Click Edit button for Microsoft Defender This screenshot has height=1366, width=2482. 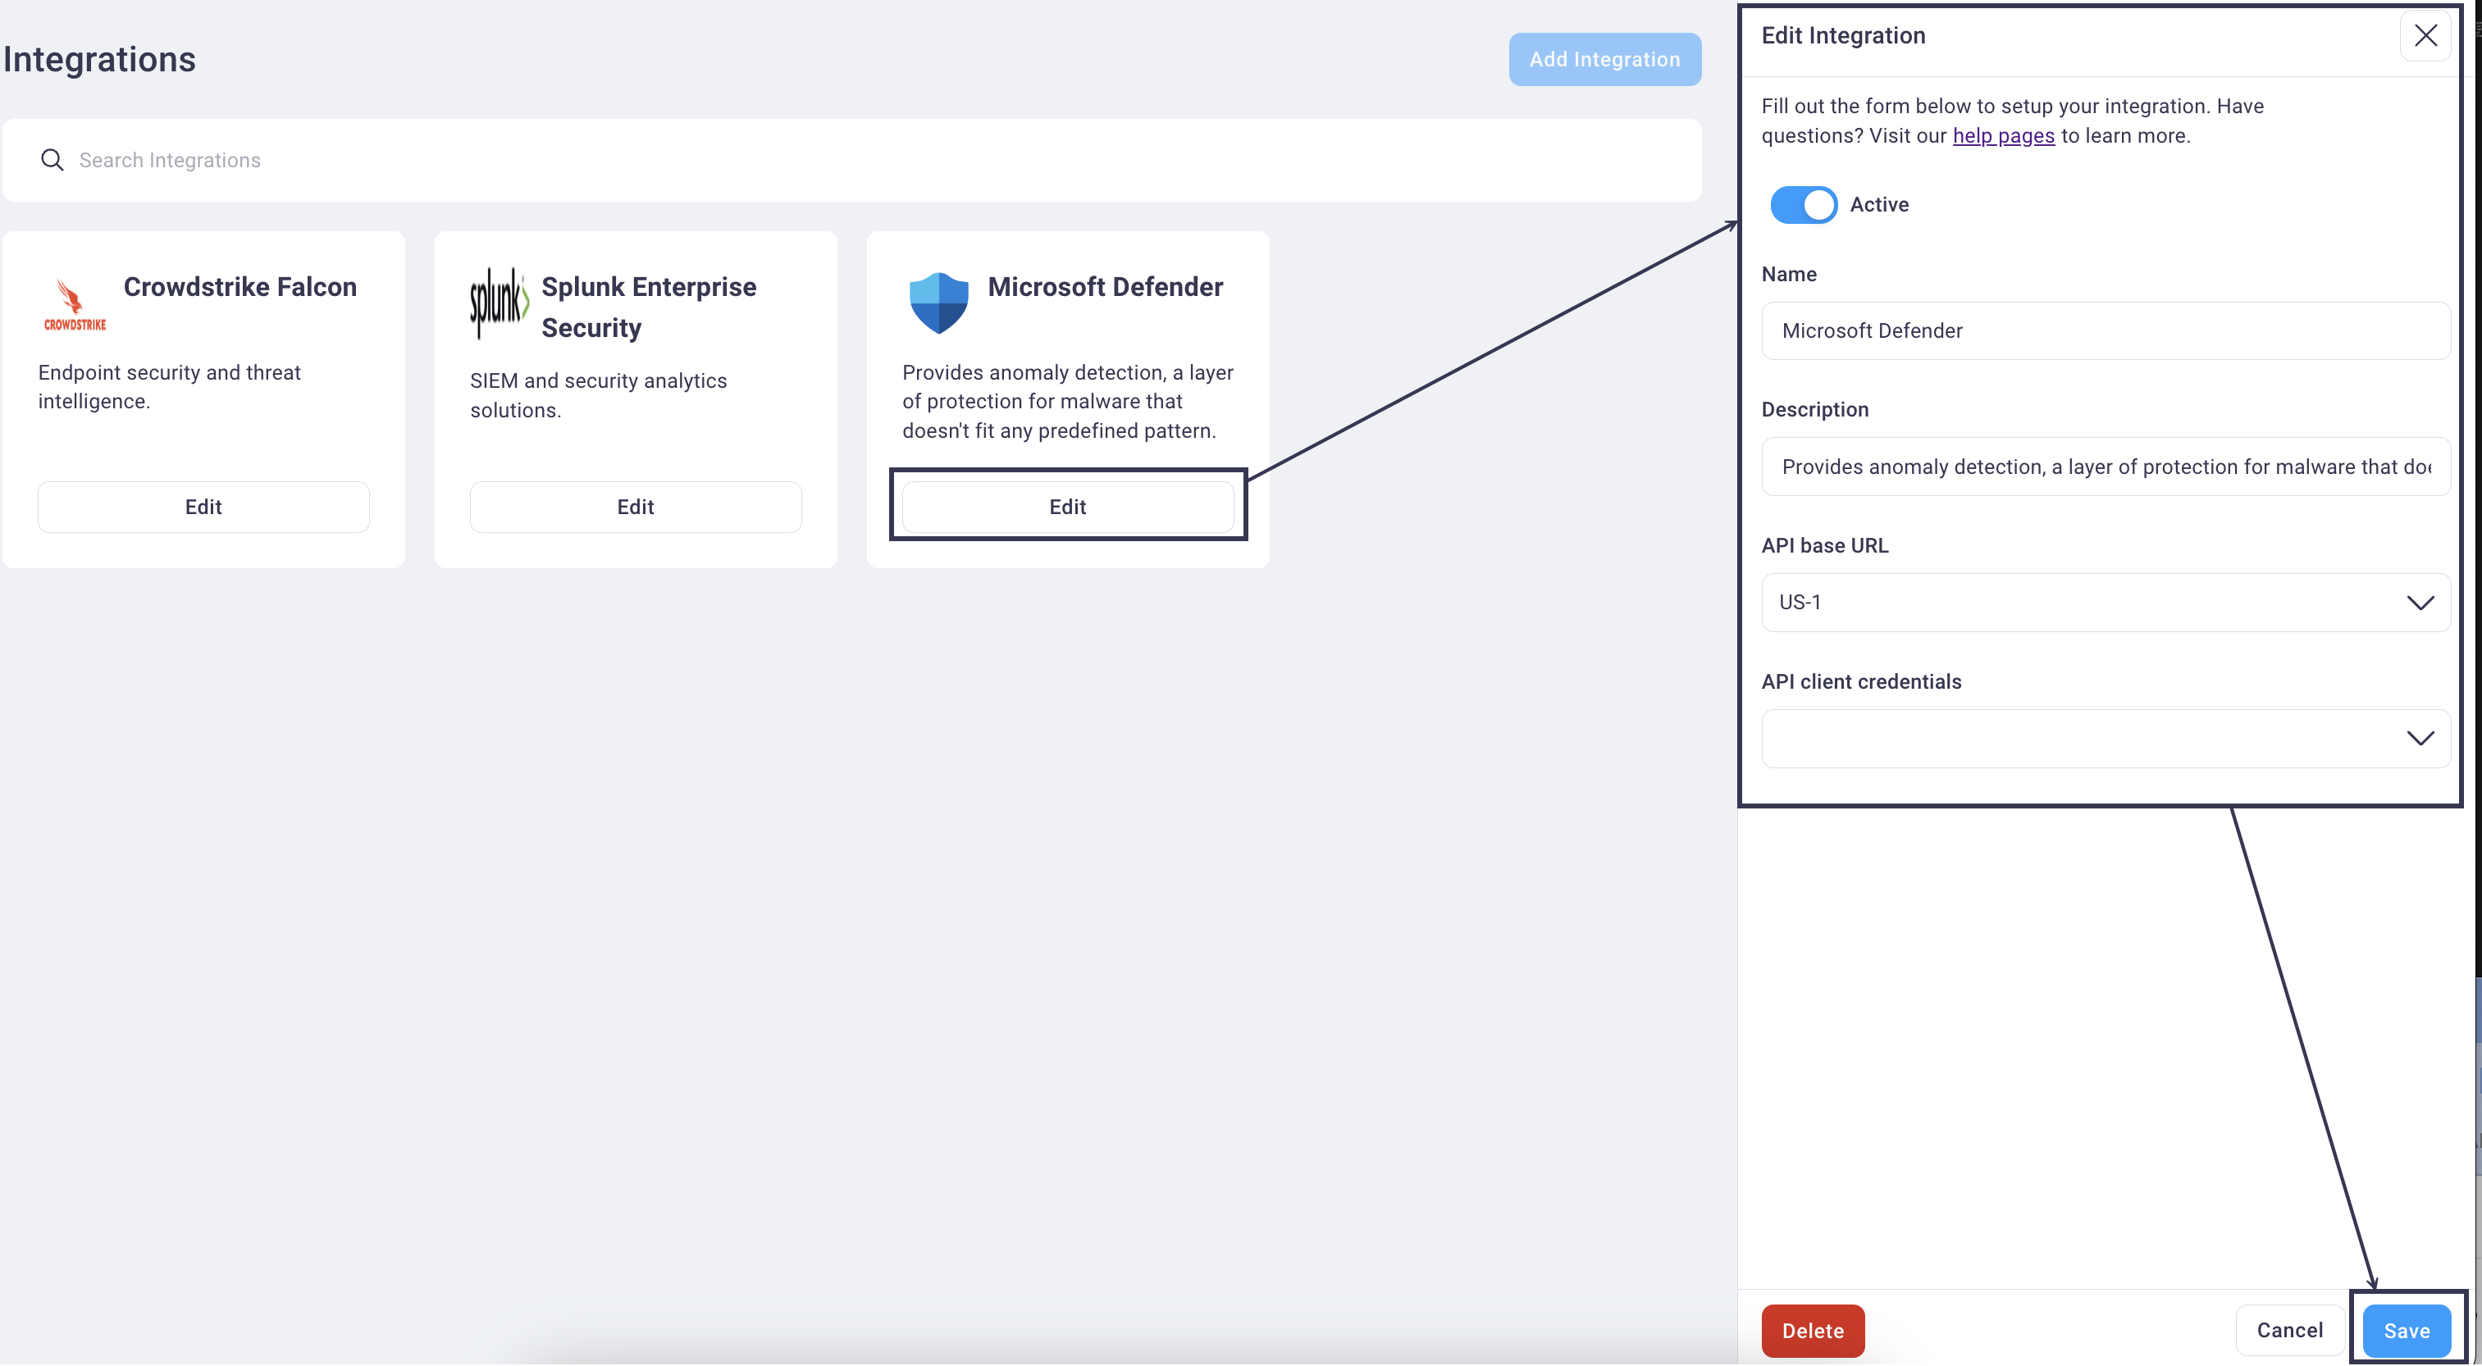point(1067,507)
